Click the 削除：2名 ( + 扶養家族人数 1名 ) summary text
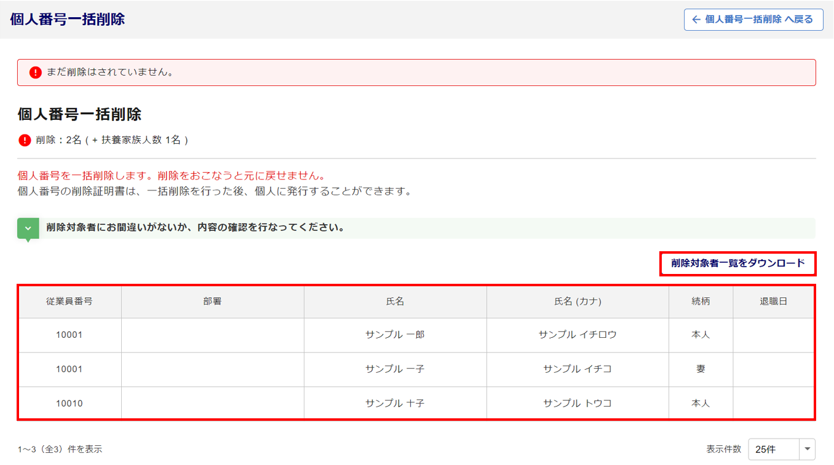834x465 pixels. tap(112, 140)
